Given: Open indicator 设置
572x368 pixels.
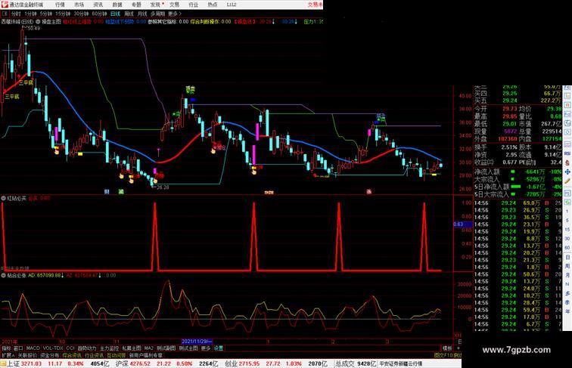Looking at the screenshot, I should (x=218, y=348).
